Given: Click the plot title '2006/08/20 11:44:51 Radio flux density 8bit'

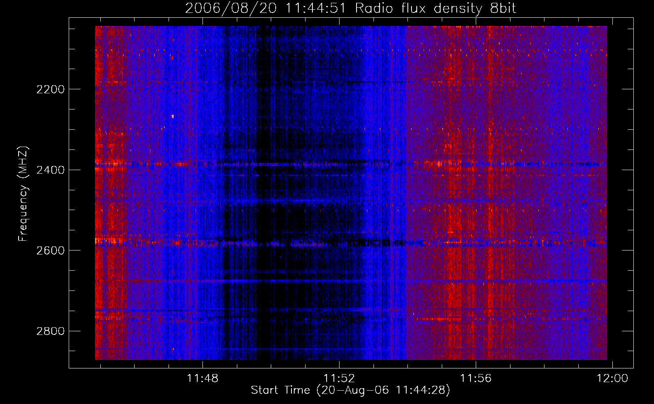Looking at the screenshot, I should click(350, 8).
